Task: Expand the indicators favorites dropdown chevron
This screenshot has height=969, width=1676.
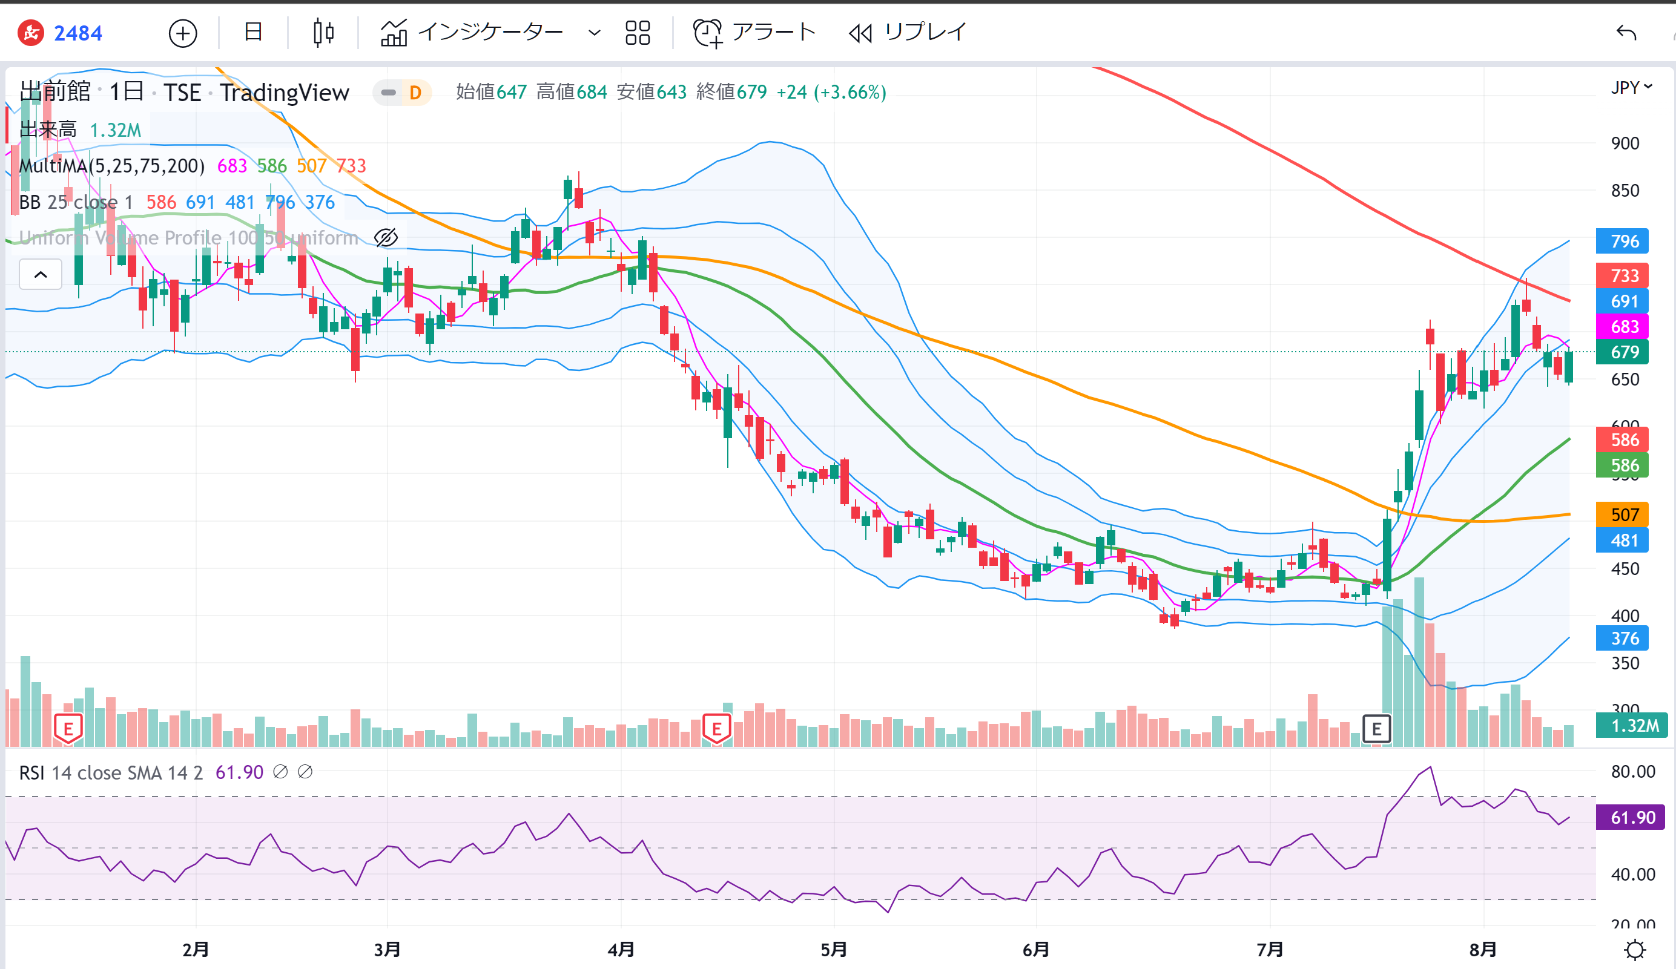Action: pos(595,33)
